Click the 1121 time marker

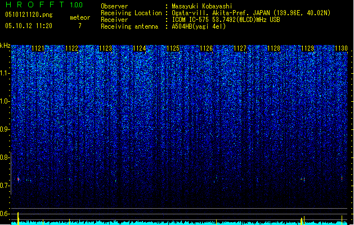pyautogui.click(x=38, y=48)
